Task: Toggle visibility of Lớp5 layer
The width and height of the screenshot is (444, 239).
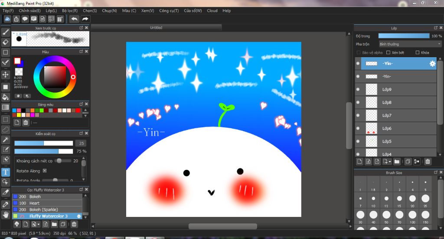Action: [358, 142]
